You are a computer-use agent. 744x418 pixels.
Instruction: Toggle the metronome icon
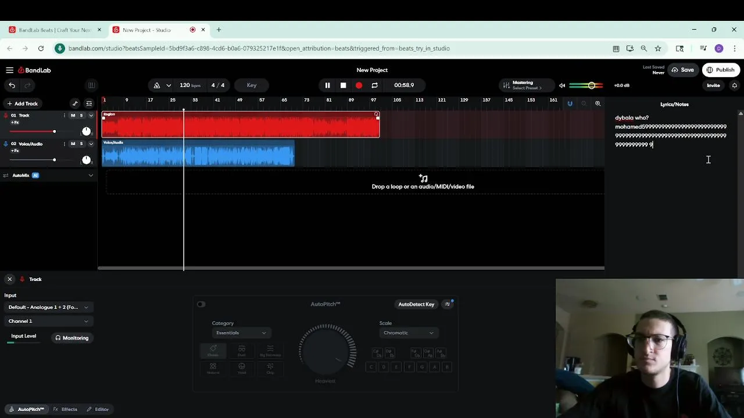coord(157,85)
